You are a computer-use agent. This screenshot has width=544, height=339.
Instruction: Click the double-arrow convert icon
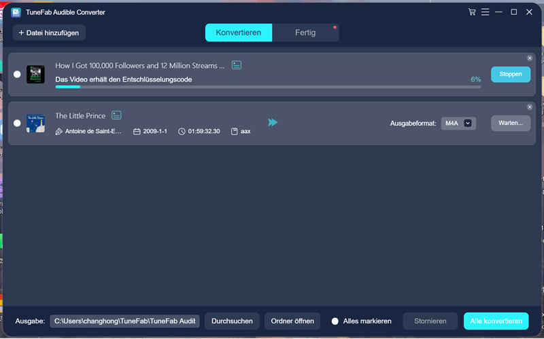(273, 122)
